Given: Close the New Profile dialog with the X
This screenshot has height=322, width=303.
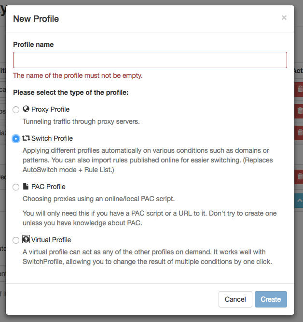Looking at the screenshot, I should [284, 18].
